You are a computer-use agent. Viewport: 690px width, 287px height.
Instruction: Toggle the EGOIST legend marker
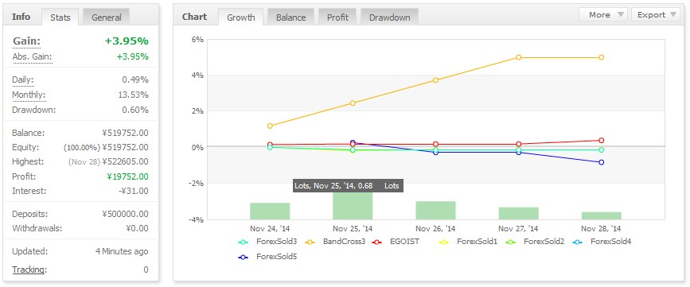click(377, 242)
